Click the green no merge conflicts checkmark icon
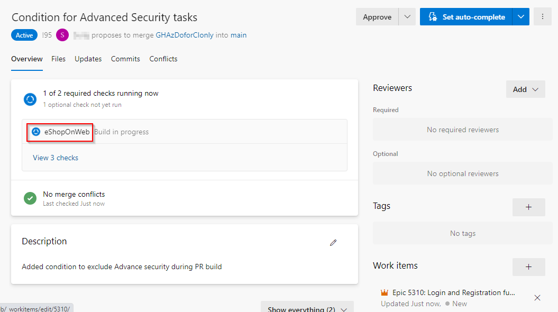 30,198
